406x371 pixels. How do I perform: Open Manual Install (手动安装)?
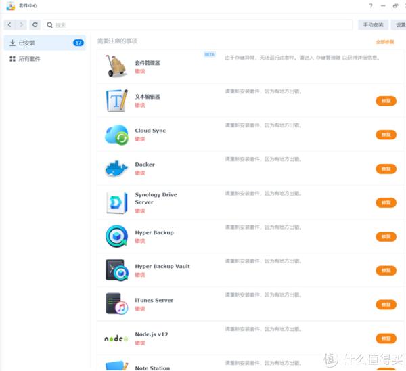click(x=373, y=25)
